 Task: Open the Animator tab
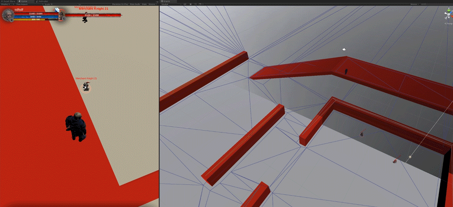tap(43, 1)
